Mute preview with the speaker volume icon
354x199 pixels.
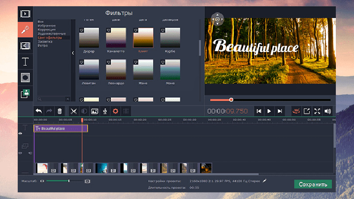[328, 111]
